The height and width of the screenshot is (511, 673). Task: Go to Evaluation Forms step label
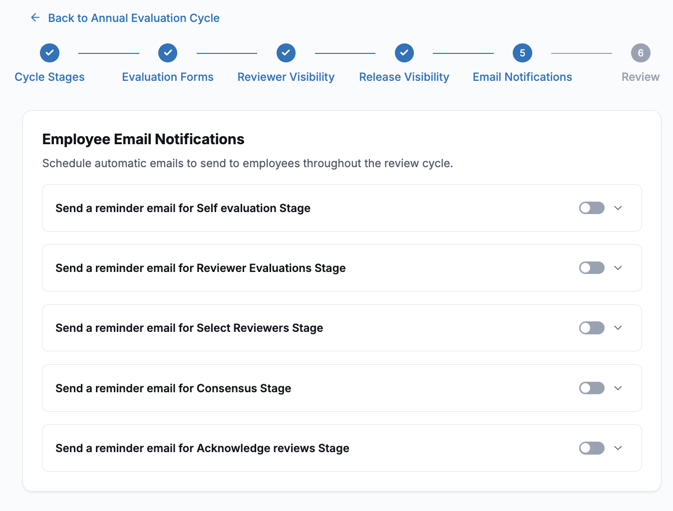168,77
